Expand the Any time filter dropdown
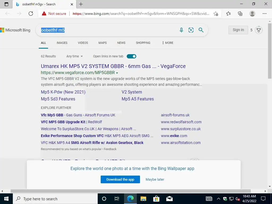Screen dimensions: 272x204 tap(74, 56)
